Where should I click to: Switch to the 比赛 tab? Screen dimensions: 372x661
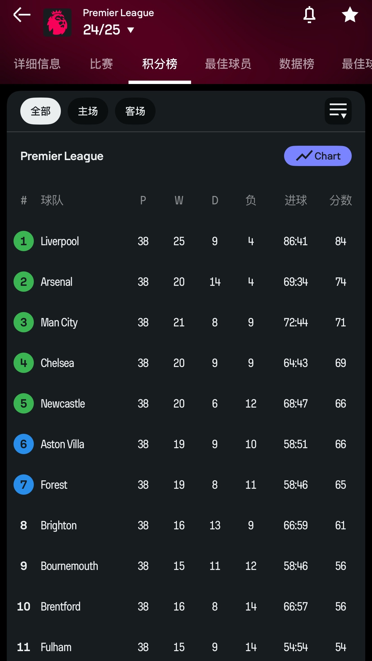(101, 64)
